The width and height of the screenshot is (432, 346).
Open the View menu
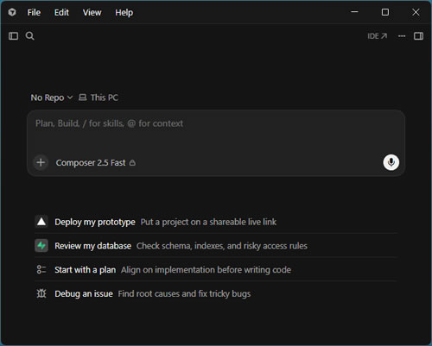click(x=92, y=12)
